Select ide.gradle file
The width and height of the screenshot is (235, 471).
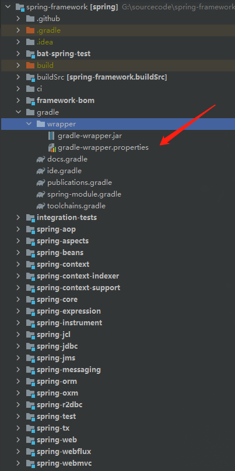64,171
